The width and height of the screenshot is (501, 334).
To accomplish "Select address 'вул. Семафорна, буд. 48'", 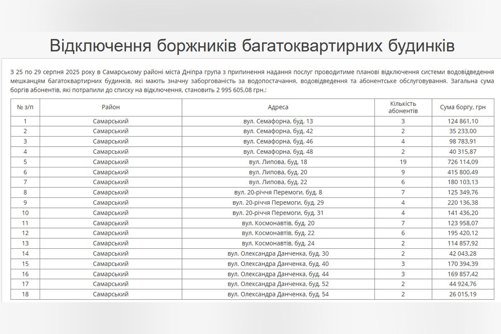I will click(278, 152).
